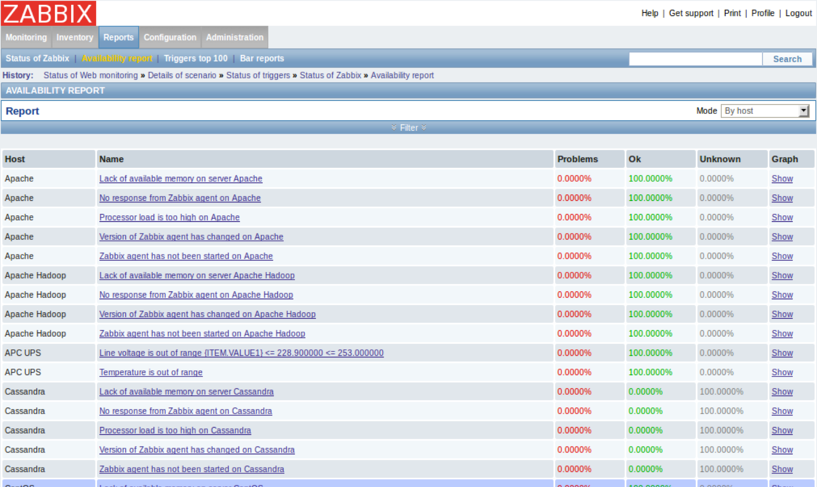Open Zabbix agent has not been started on Apache
This screenshot has height=487, width=817.
186,256
